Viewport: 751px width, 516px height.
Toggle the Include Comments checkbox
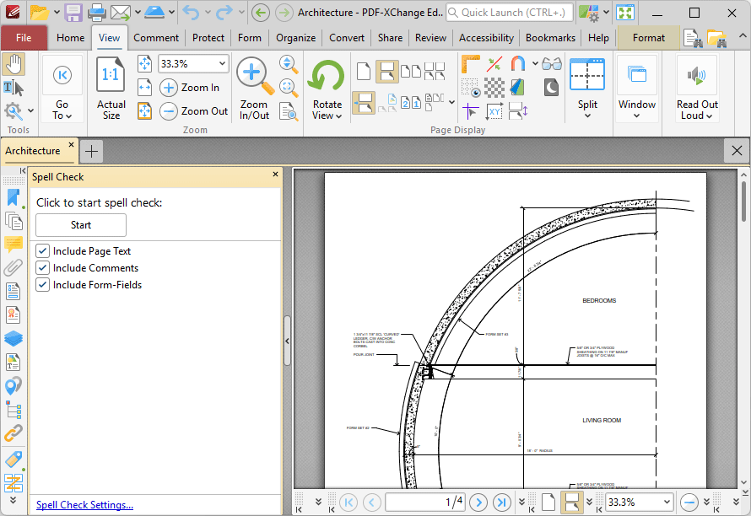[43, 268]
